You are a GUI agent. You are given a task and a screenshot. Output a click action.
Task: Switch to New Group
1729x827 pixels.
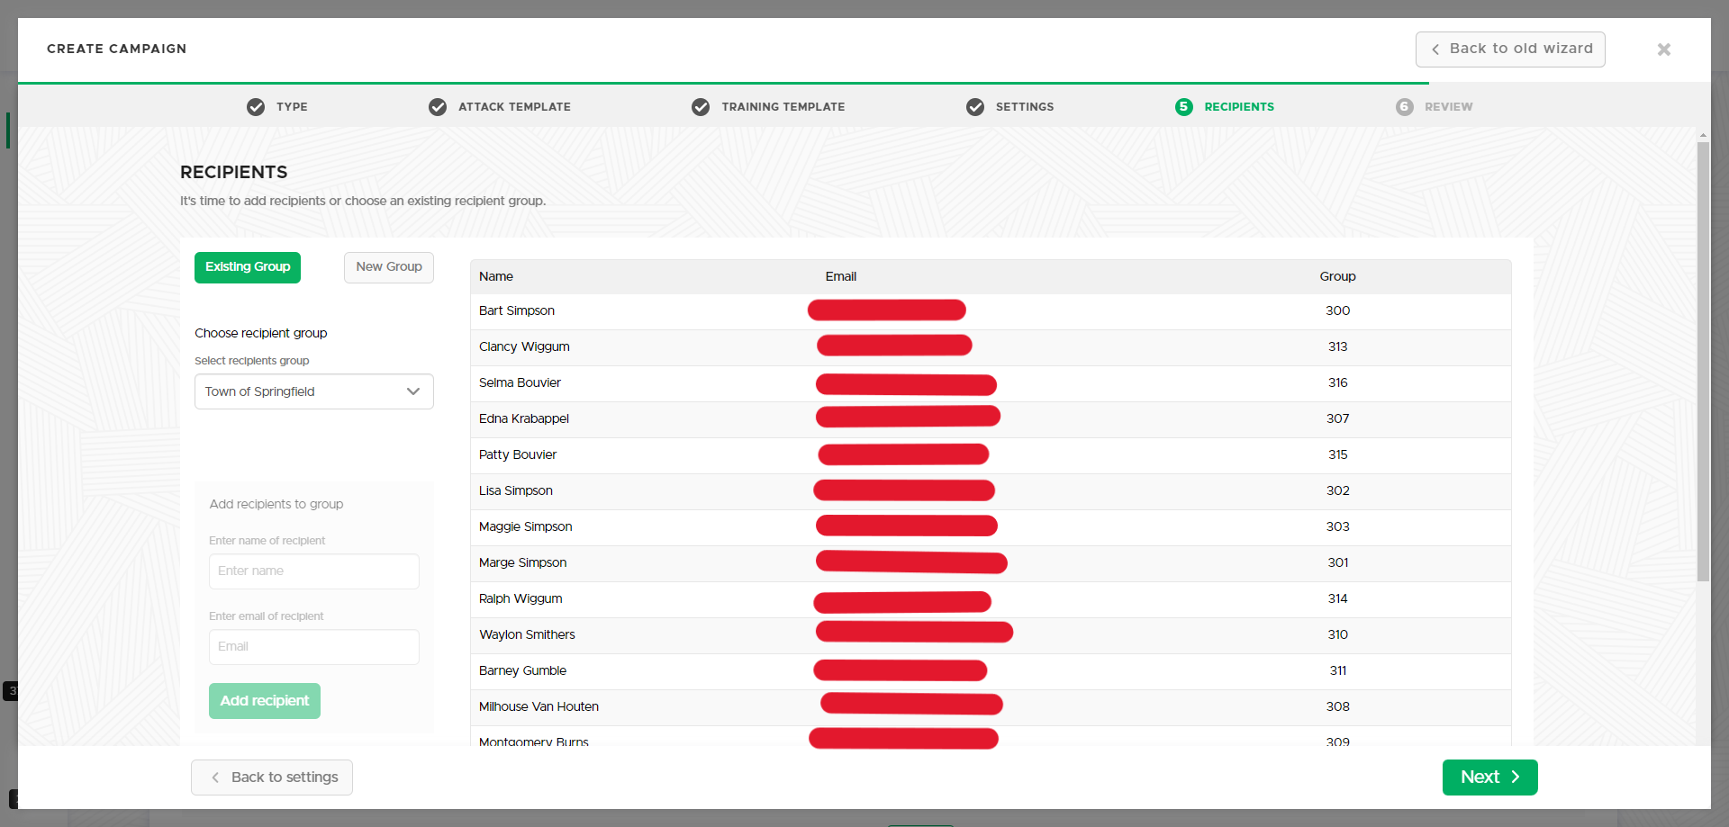pyautogui.click(x=389, y=267)
